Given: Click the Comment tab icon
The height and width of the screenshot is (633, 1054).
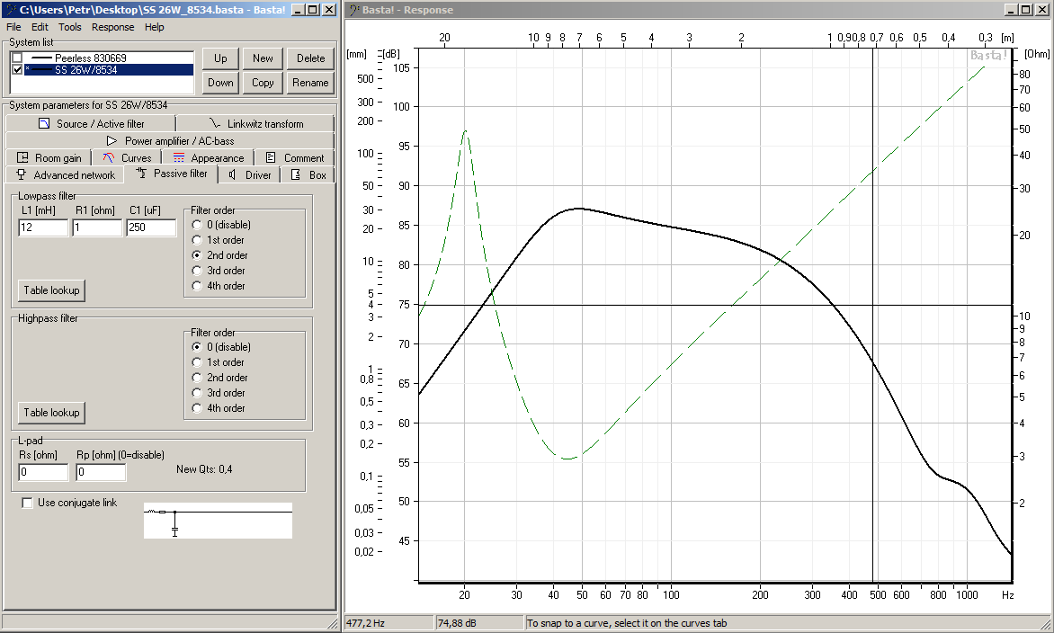Looking at the screenshot, I should coord(271,158).
